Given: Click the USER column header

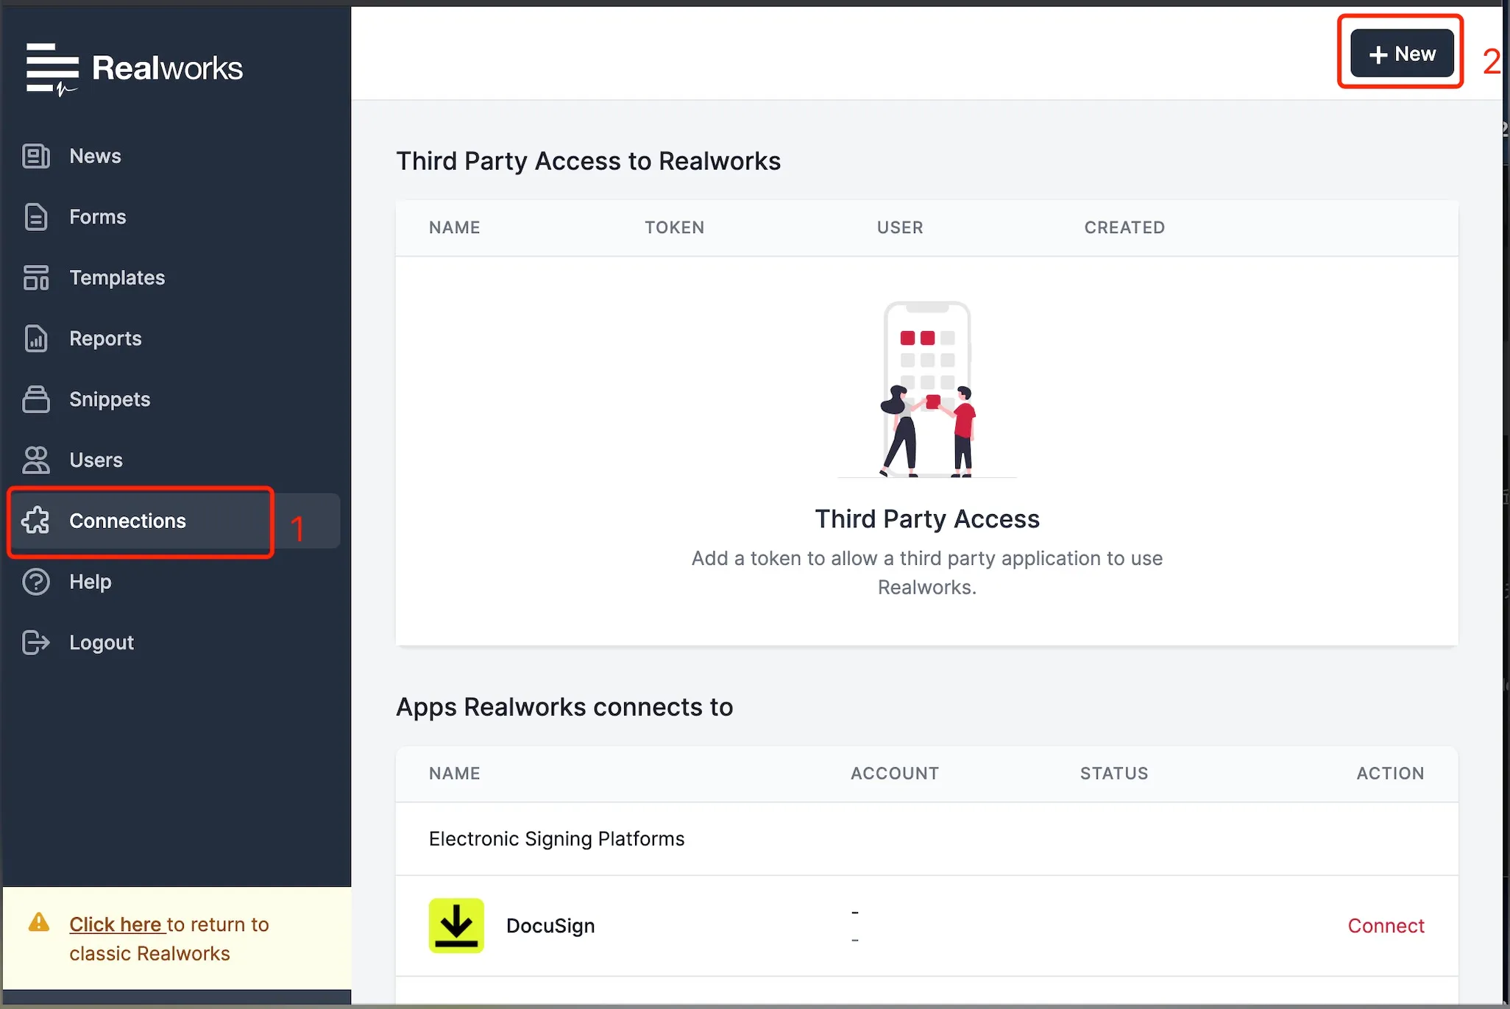Looking at the screenshot, I should pyautogui.click(x=900, y=228).
